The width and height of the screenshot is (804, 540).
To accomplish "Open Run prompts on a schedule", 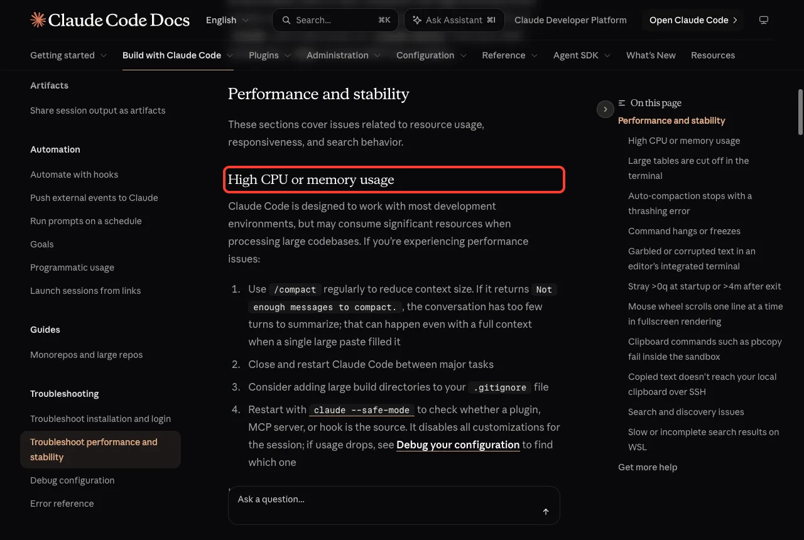I will 86,221.
